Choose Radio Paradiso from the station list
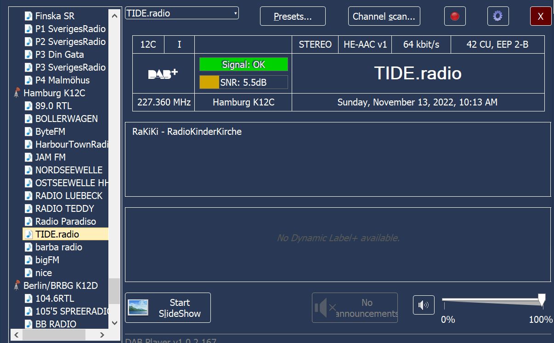 point(66,221)
